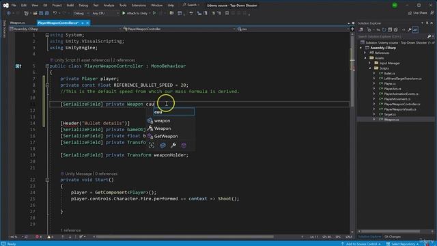Open the Debug menu

pyautogui.click(x=83, y=5)
